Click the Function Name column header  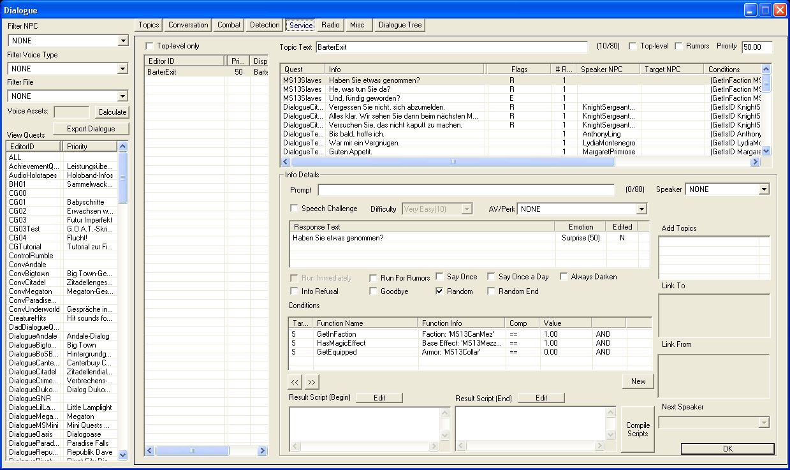pyautogui.click(x=365, y=323)
